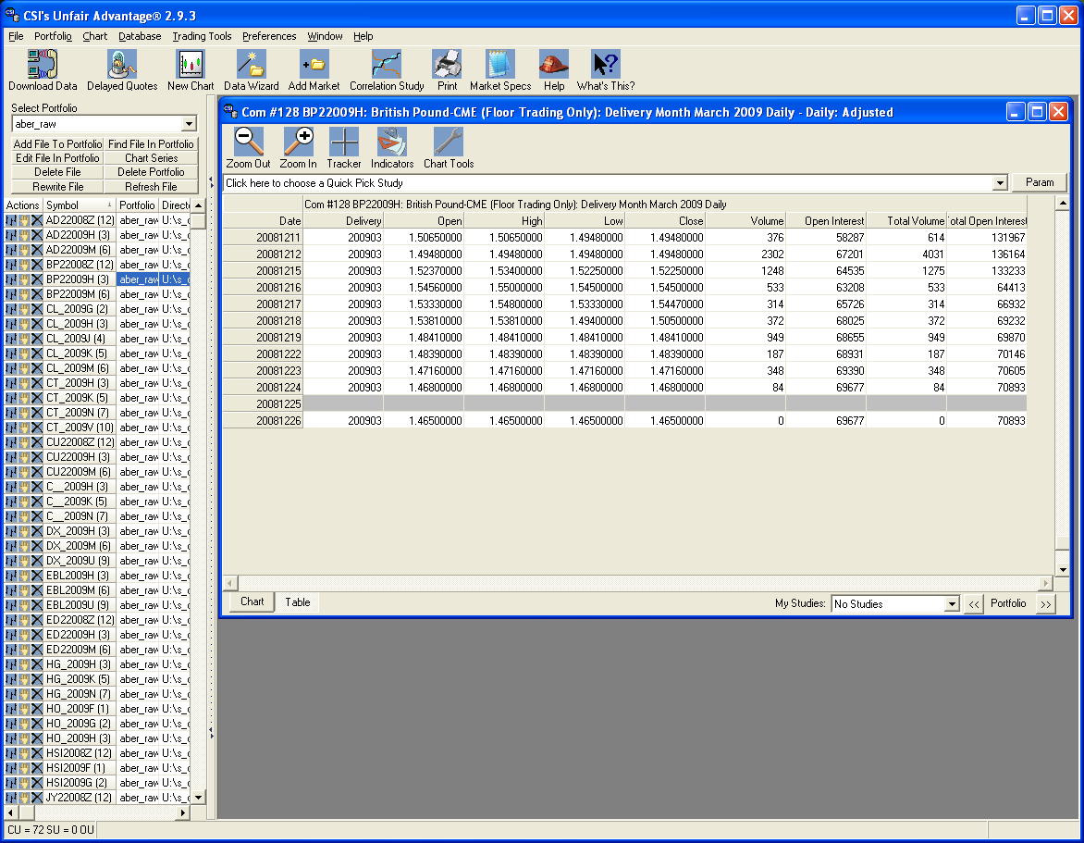Click the Refresh File button
The height and width of the screenshot is (843, 1084).
click(151, 186)
